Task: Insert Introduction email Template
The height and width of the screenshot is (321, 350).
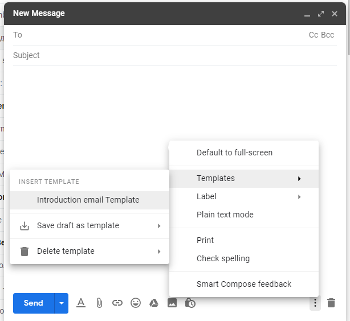Action: [89, 200]
